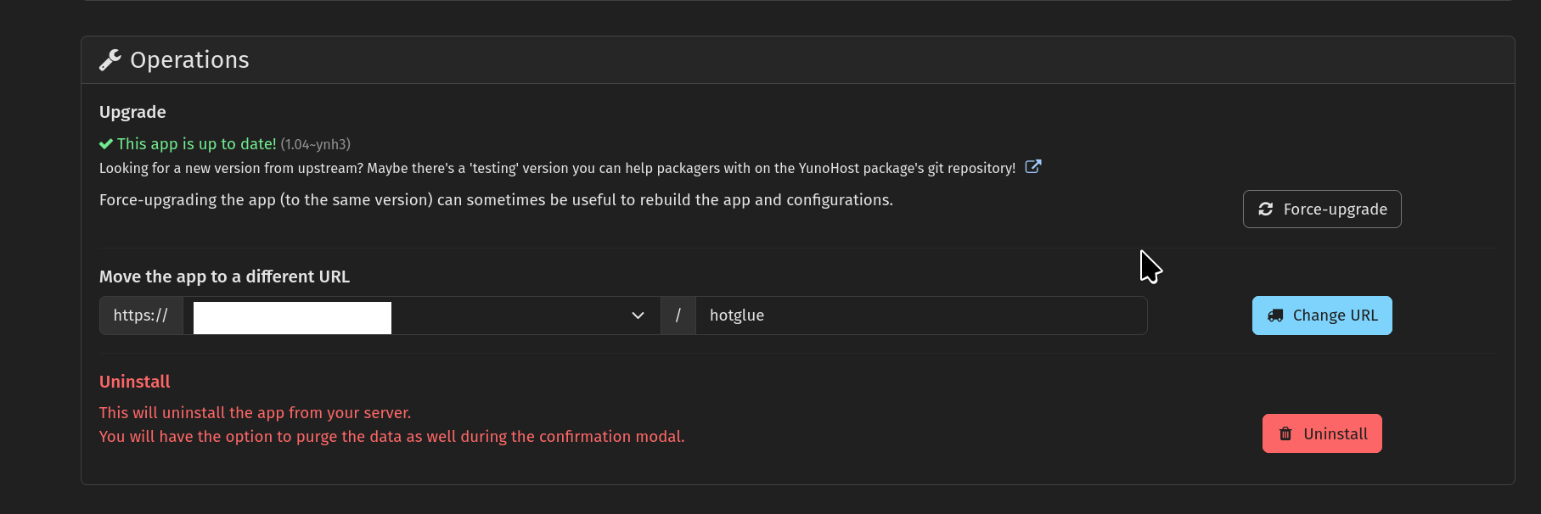The image size is (1541, 514).
Task: Click the Operations section heading
Action: [189, 60]
